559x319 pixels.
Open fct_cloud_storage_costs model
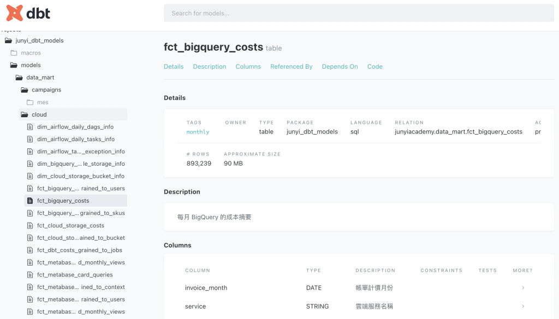(x=70, y=225)
